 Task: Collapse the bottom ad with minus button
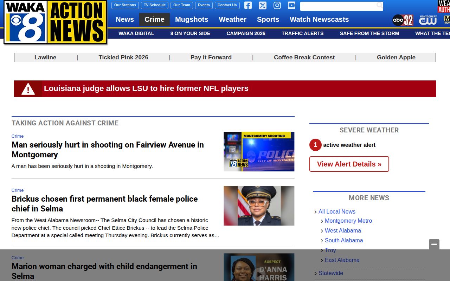click(434, 244)
